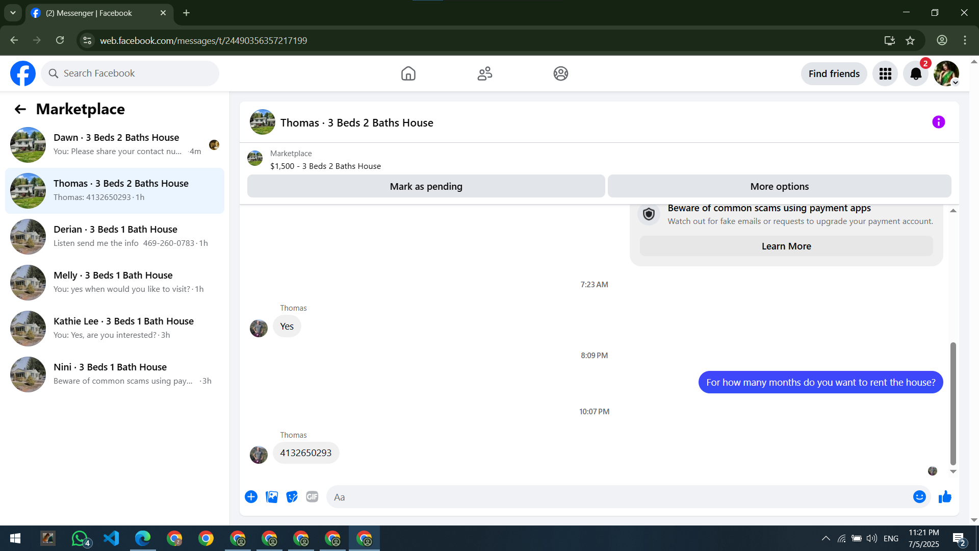Open the notifications bell
This screenshot has width=979, height=551.
tap(916, 74)
